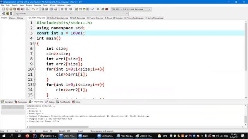Collapse the for loop fold at line 10
The width and height of the screenshot is (248, 139).
(x=34, y=69)
